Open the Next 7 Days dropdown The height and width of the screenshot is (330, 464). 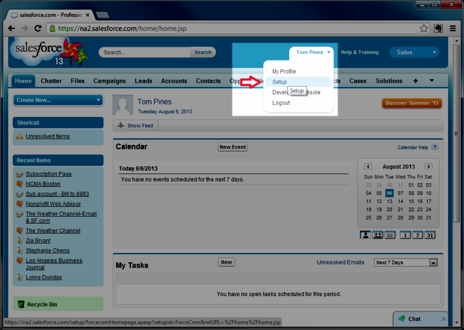[406, 262]
